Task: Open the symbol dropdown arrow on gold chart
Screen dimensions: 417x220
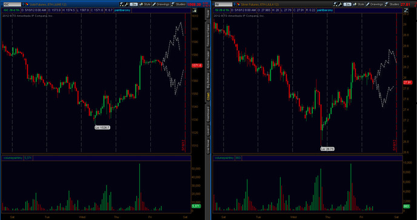Action: [x=23, y=4]
